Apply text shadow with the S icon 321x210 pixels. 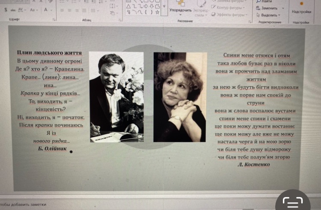[6, 9]
